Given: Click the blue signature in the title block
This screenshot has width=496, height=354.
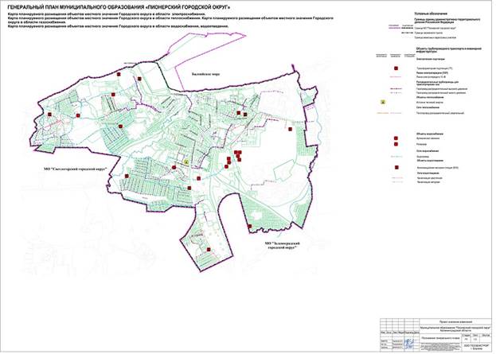Looking at the screenshot, I should pyautogui.click(x=410, y=343).
